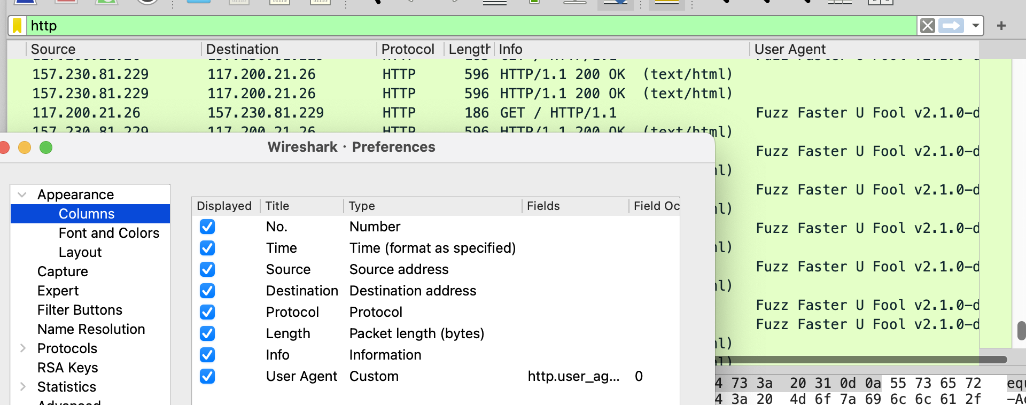Disable the Displayed checkbox in the Destination address row
Screen dimensions: 1026x405
coord(207,291)
